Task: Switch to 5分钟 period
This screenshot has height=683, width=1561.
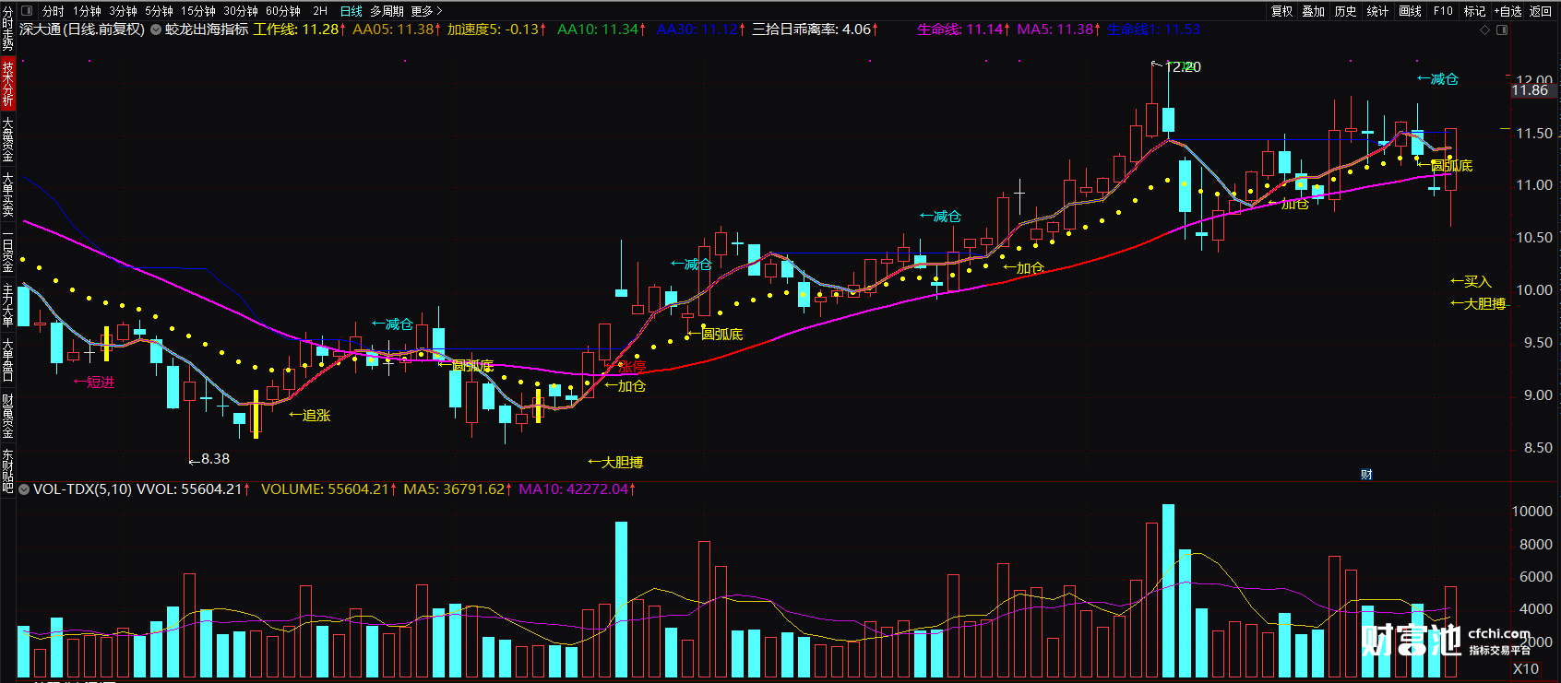Action: point(159,11)
